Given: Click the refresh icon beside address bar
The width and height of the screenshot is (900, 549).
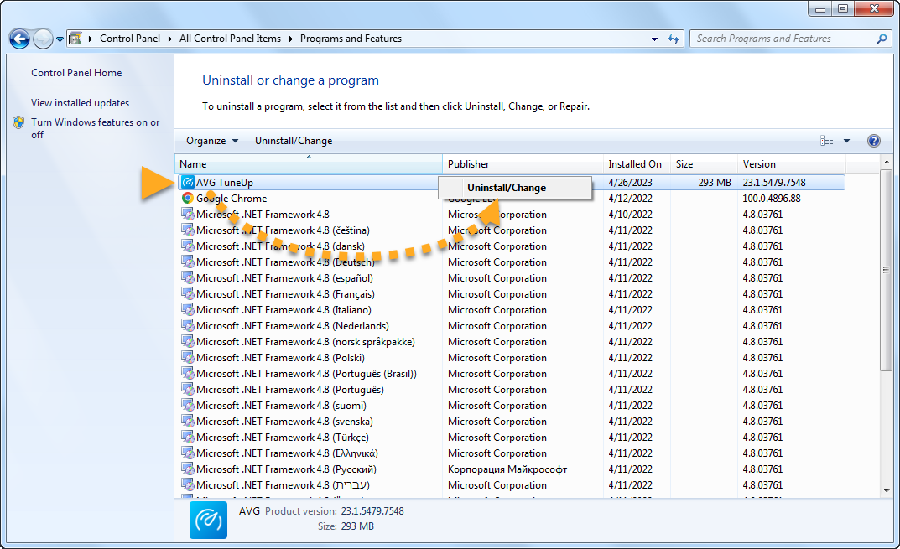Looking at the screenshot, I should pos(674,39).
